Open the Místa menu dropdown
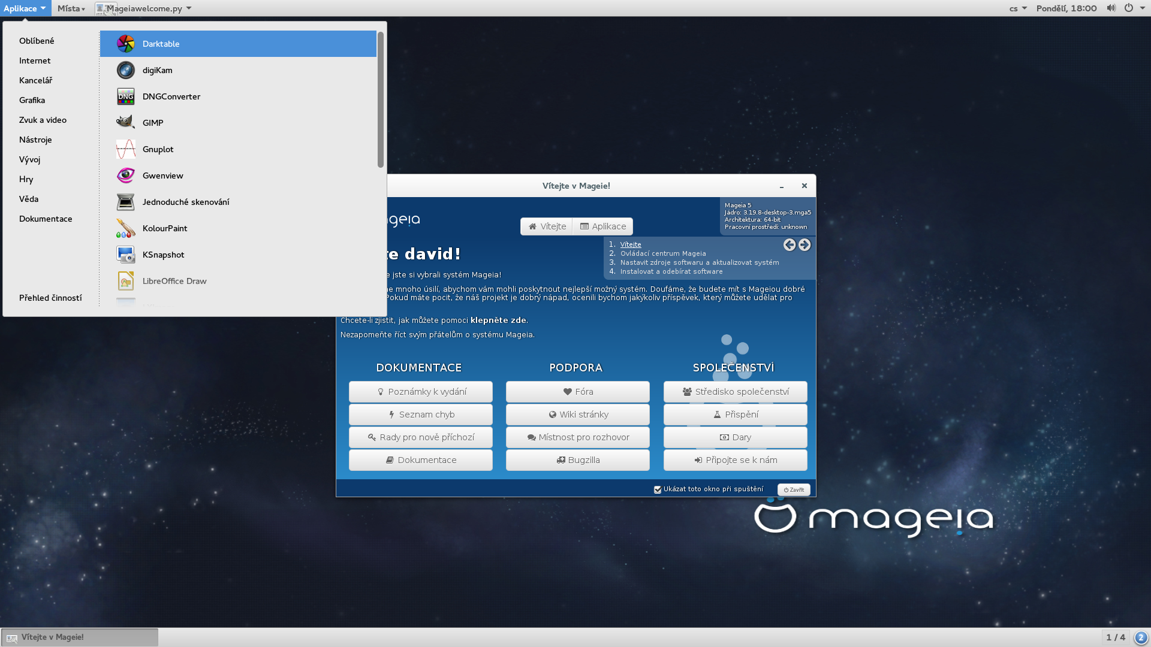 click(x=71, y=8)
